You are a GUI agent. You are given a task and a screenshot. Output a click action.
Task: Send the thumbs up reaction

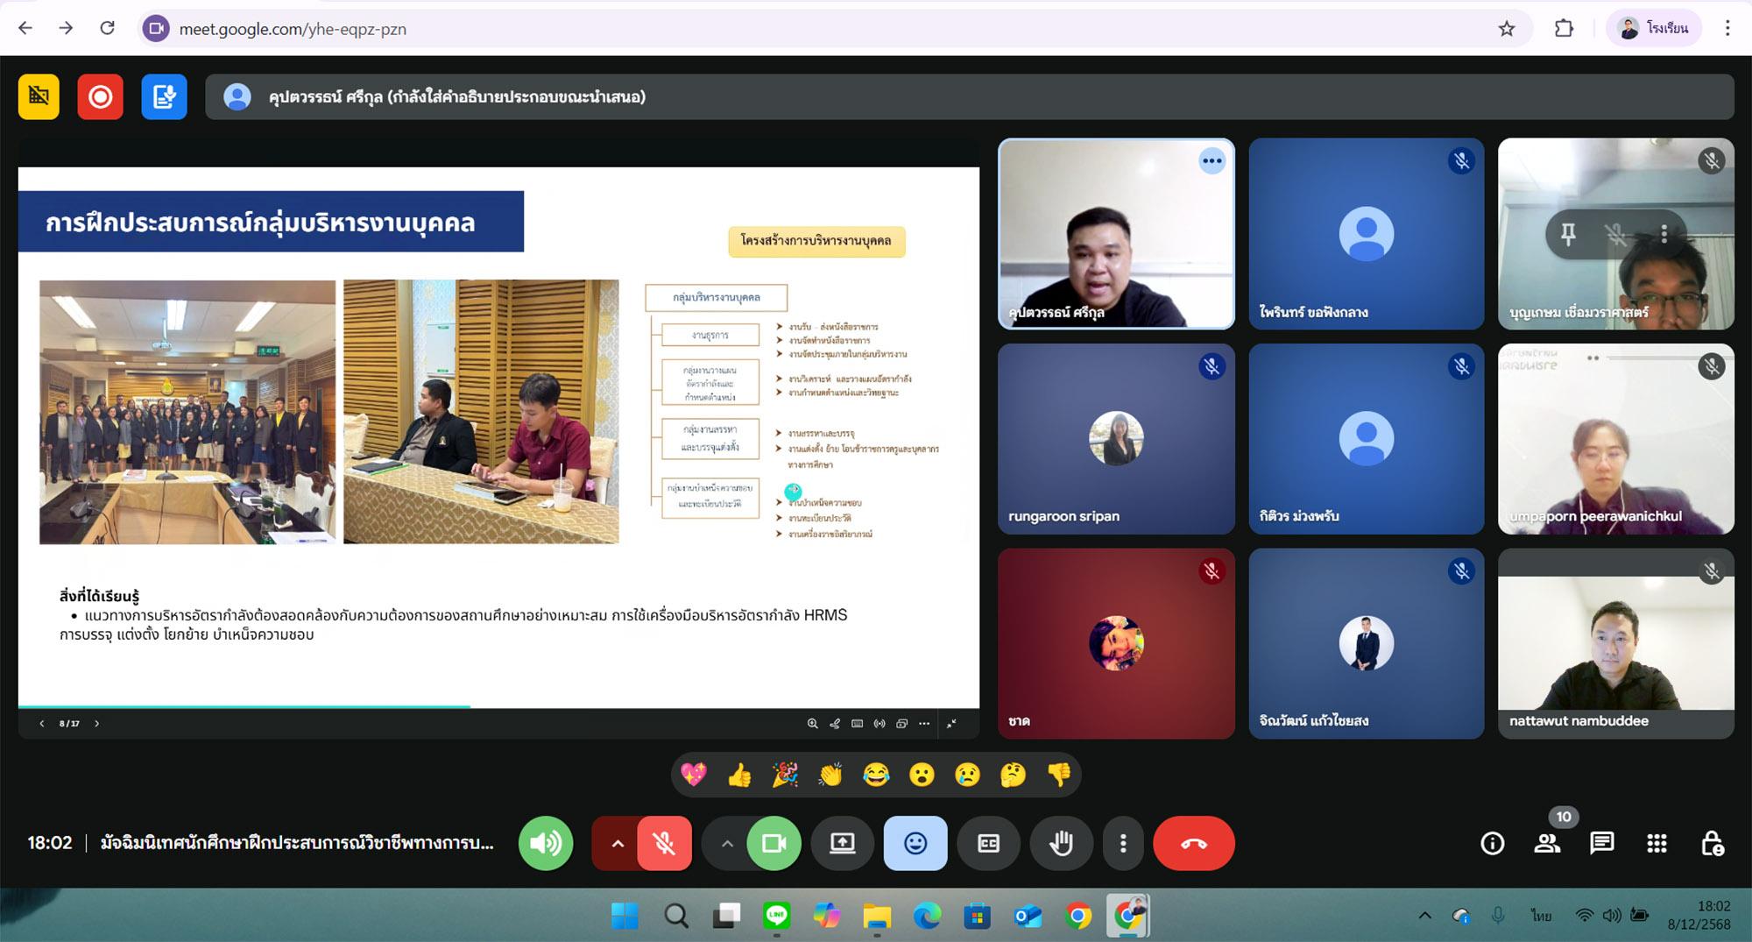coord(739,775)
